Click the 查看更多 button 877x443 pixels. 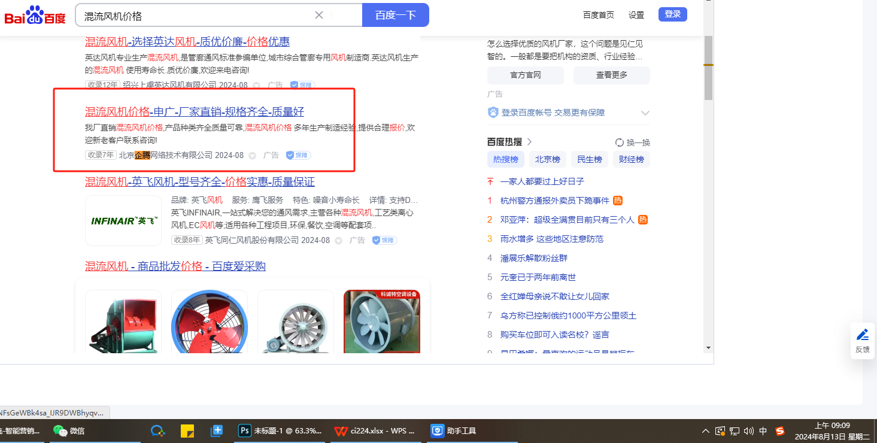612,75
